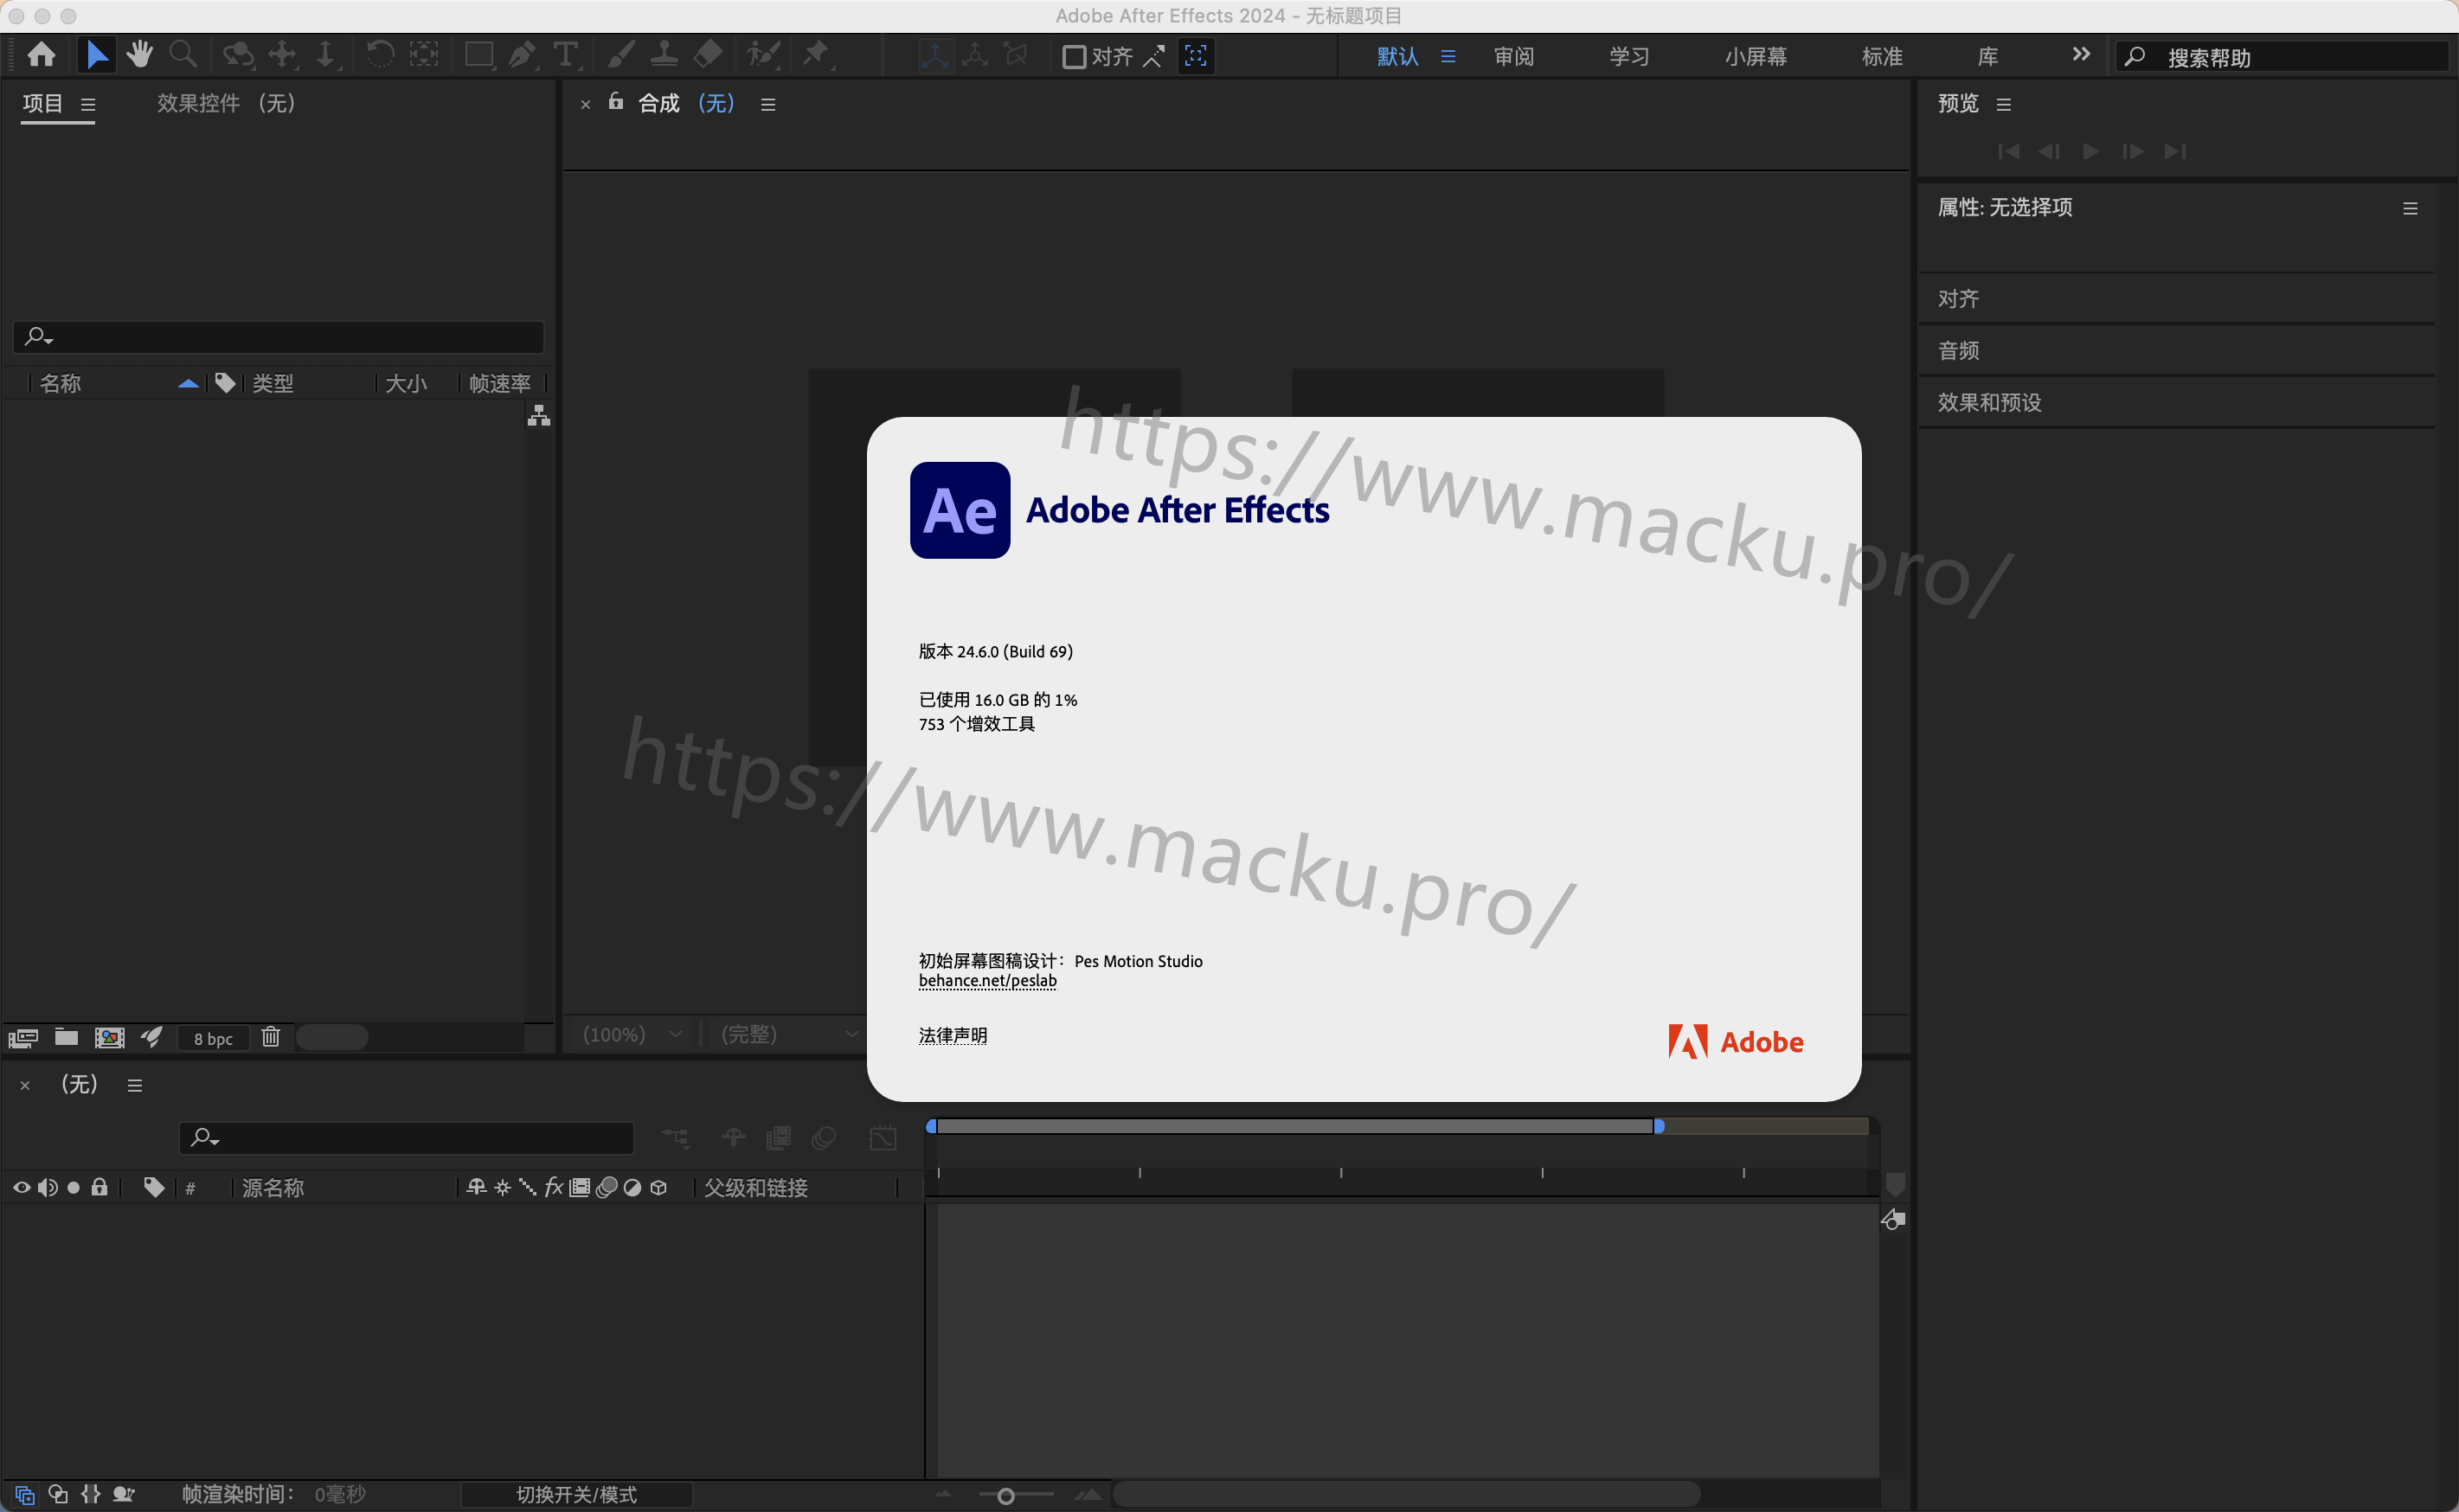Toggle the composition viewer lock icon

[616, 102]
